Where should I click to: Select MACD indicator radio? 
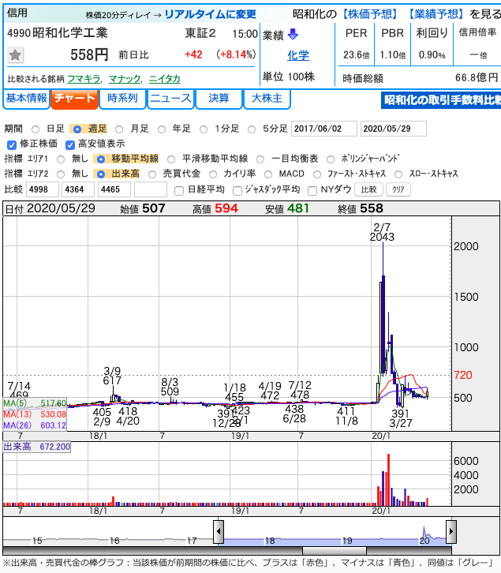click(268, 174)
